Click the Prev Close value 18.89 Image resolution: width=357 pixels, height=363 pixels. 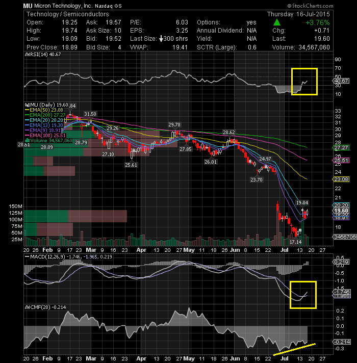tap(69, 47)
